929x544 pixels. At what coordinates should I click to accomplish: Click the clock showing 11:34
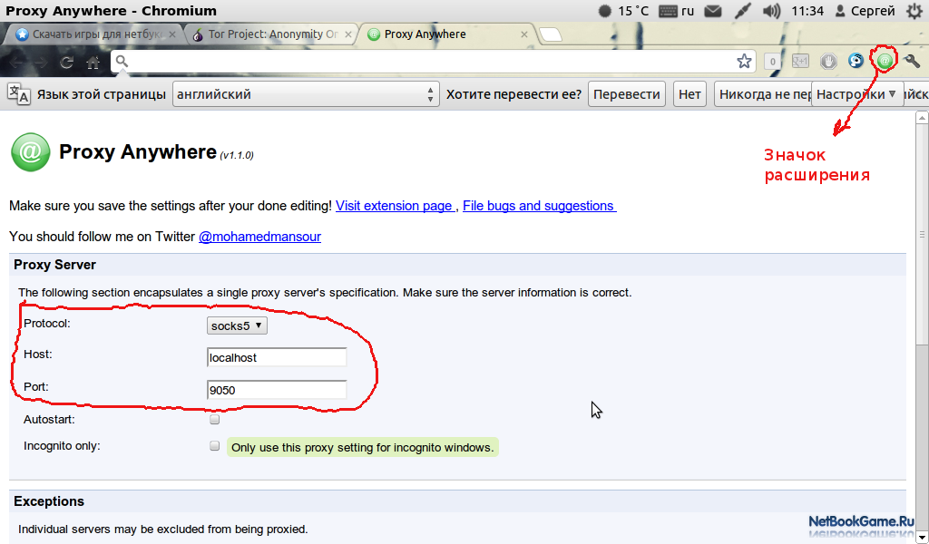[807, 11]
